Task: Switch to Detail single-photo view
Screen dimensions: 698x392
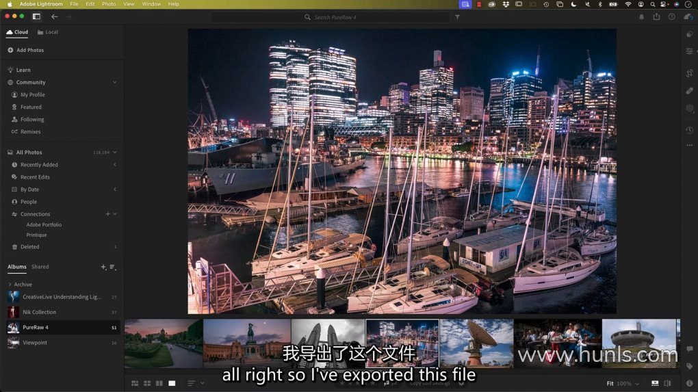Action: (x=172, y=383)
